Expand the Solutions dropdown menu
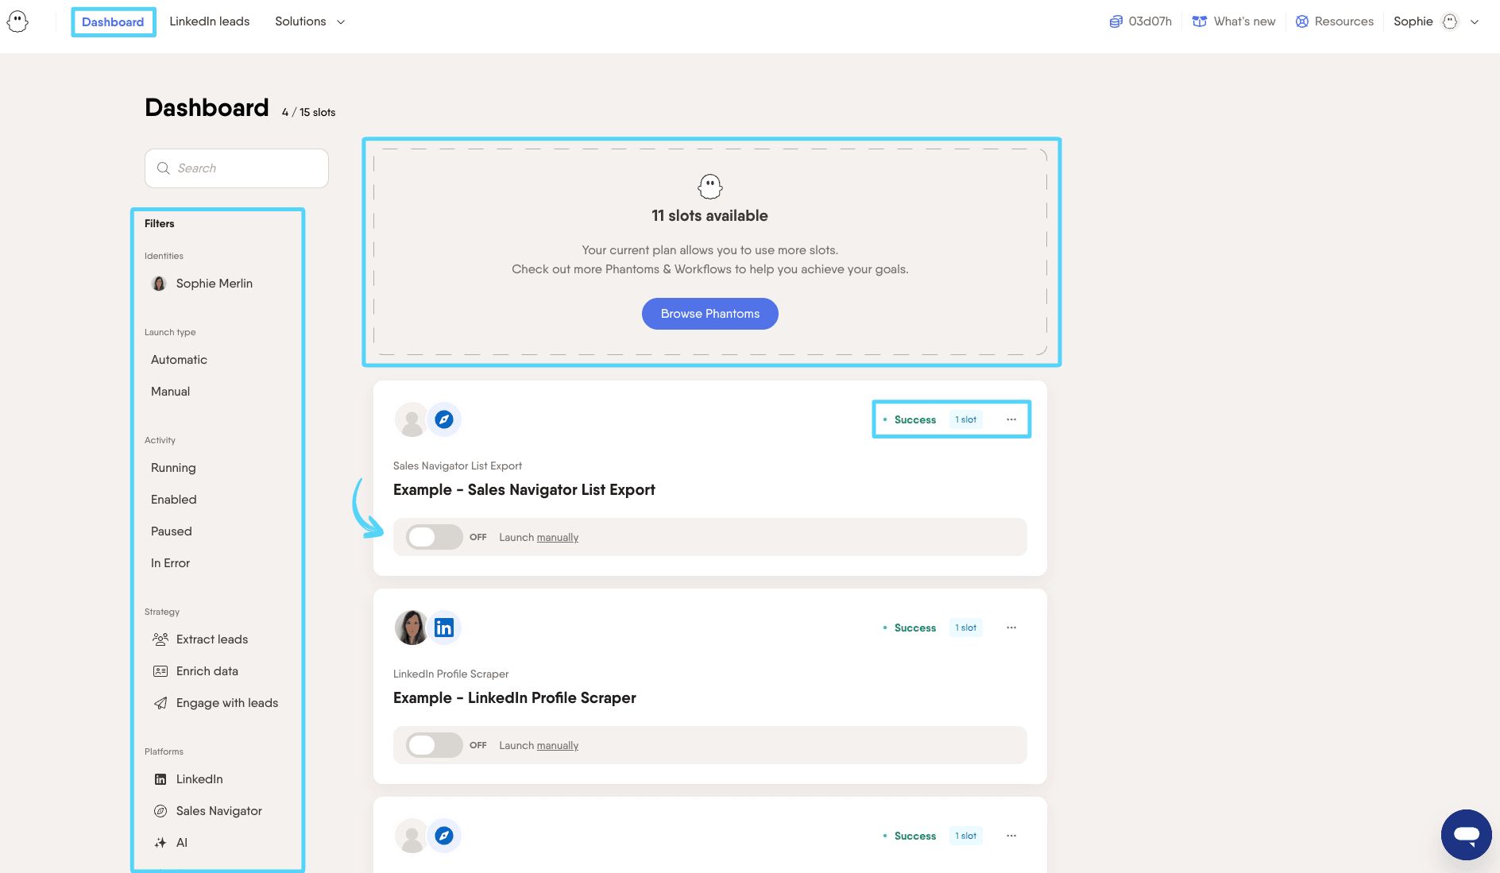The image size is (1500, 873). (309, 21)
